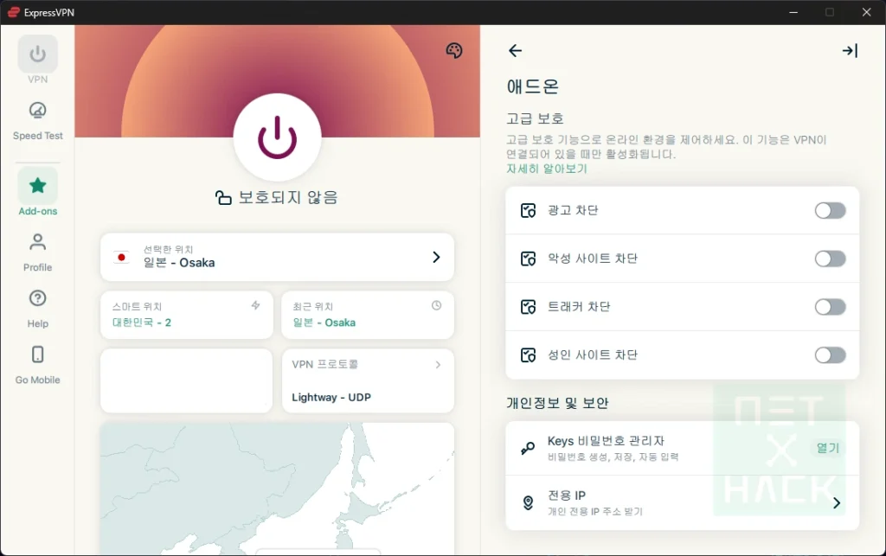Enable the 광고 차단 toggle
Image resolution: width=886 pixels, height=556 pixels.
pyautogui.click(x=830, y=210)
